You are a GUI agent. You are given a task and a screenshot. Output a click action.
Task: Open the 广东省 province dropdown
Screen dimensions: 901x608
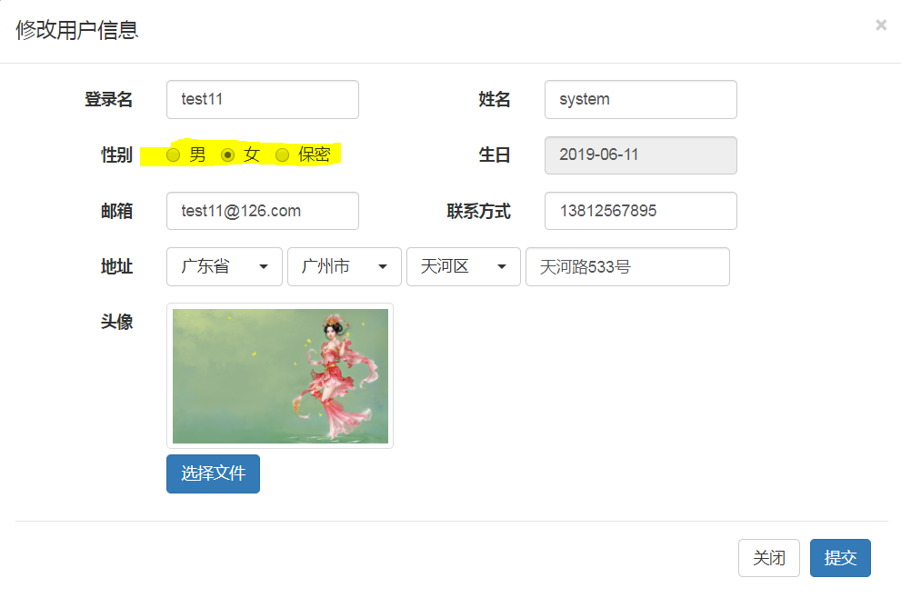[224, 266]
